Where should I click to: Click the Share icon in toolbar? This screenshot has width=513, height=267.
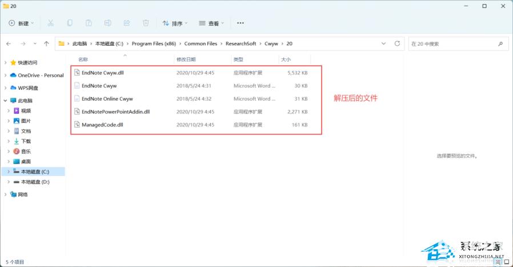127,23
